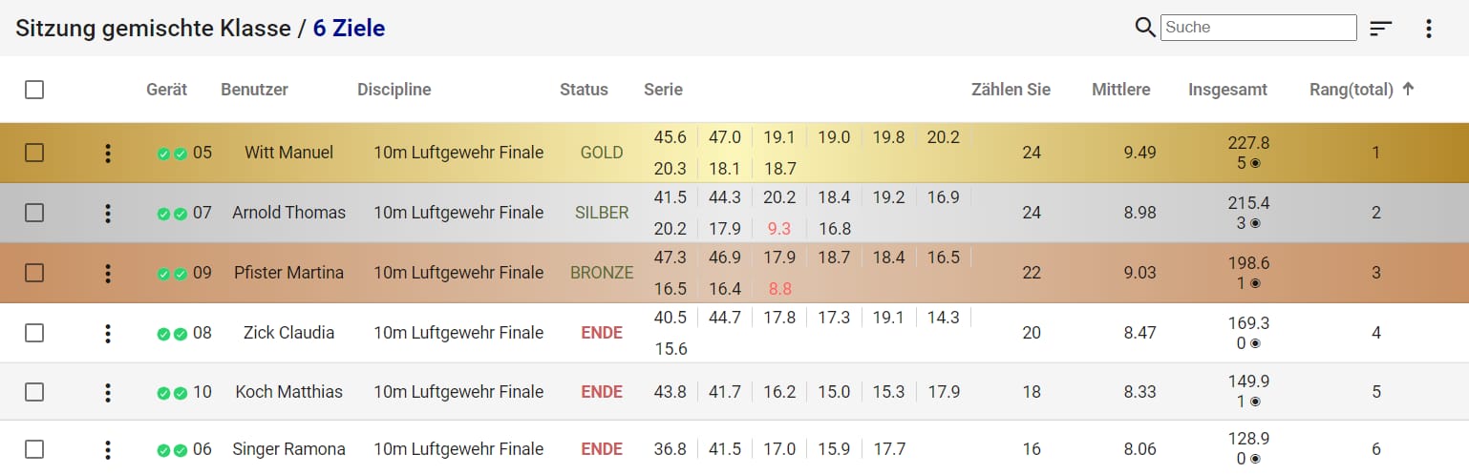1469x474 pixels.
Task: Open row options for Zick Claudia
Action: [x=108, y=333]
